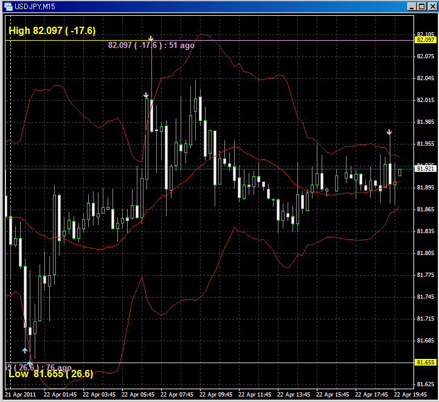Click the pink arrow at the 82.097 high
Screen dimensions: 439x402
coord(151,39)
